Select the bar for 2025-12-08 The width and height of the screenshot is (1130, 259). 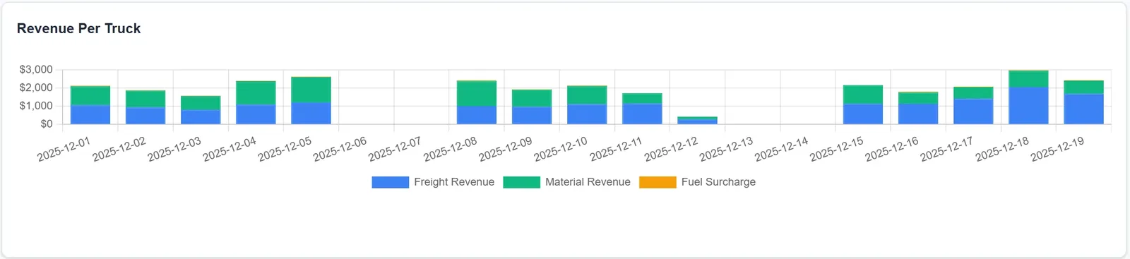tap(477, 102)
